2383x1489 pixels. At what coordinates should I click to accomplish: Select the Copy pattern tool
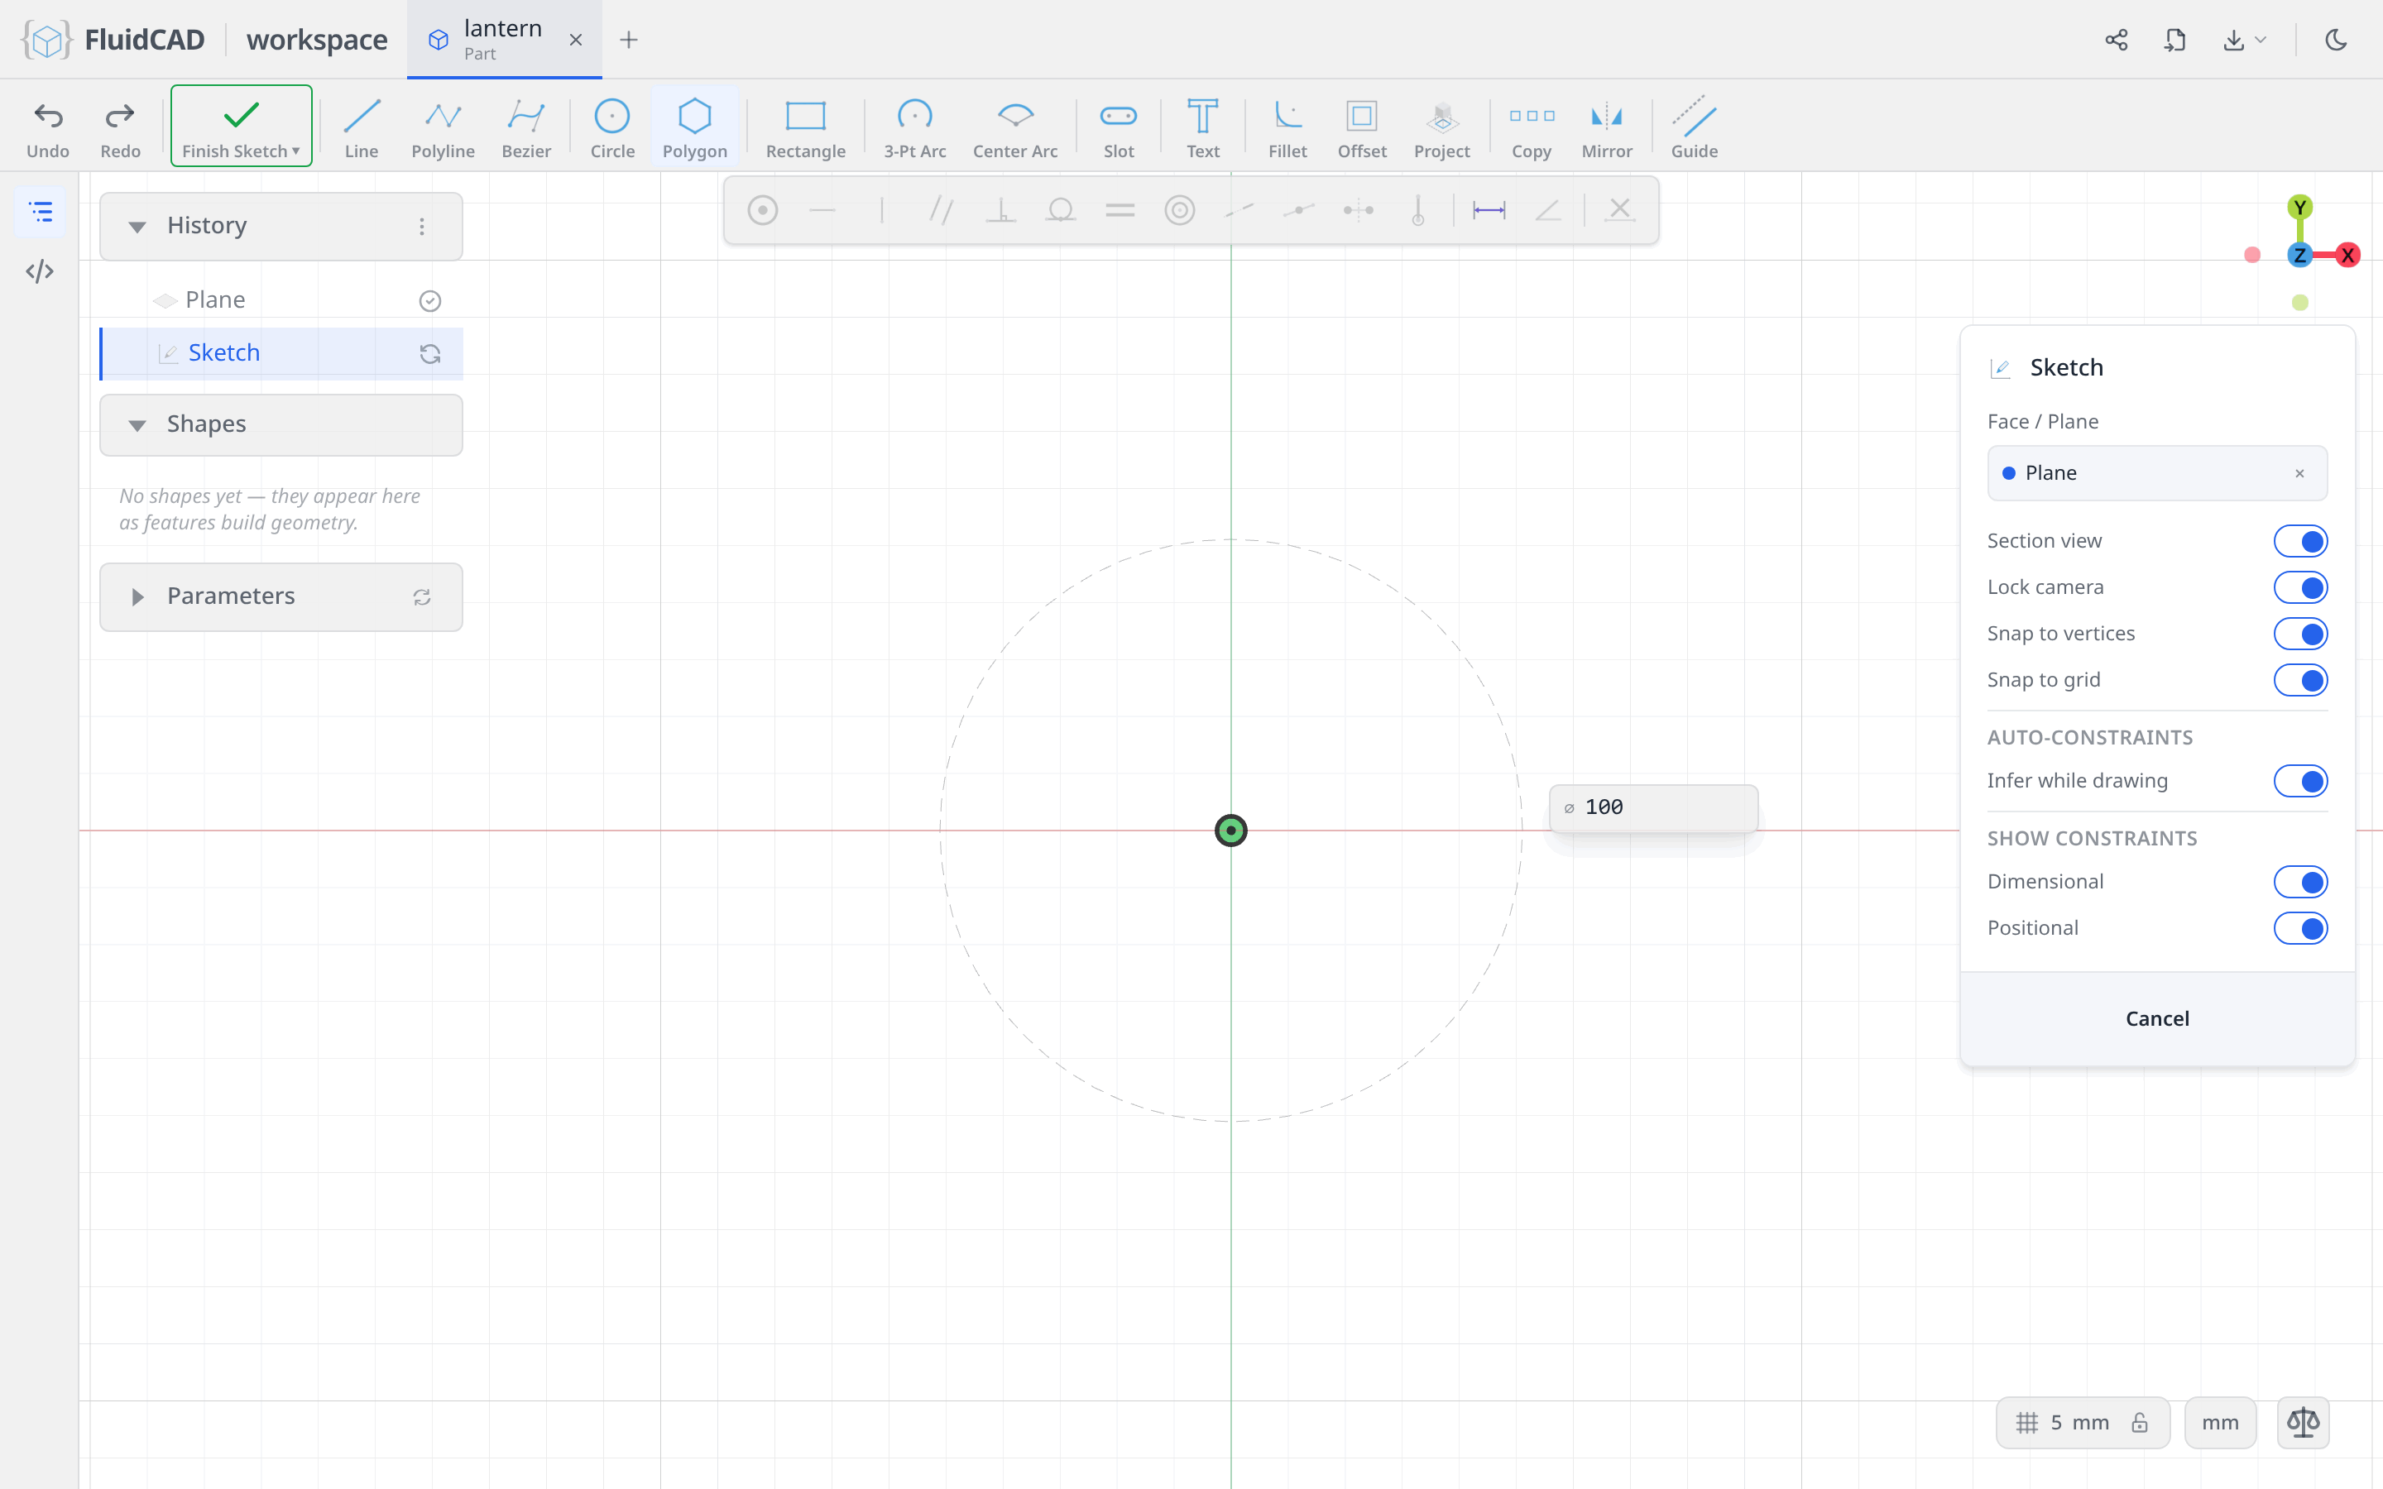(x=1532, y=127)
